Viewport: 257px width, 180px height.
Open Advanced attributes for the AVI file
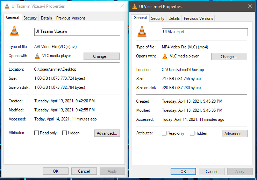(x=107, y=133)
